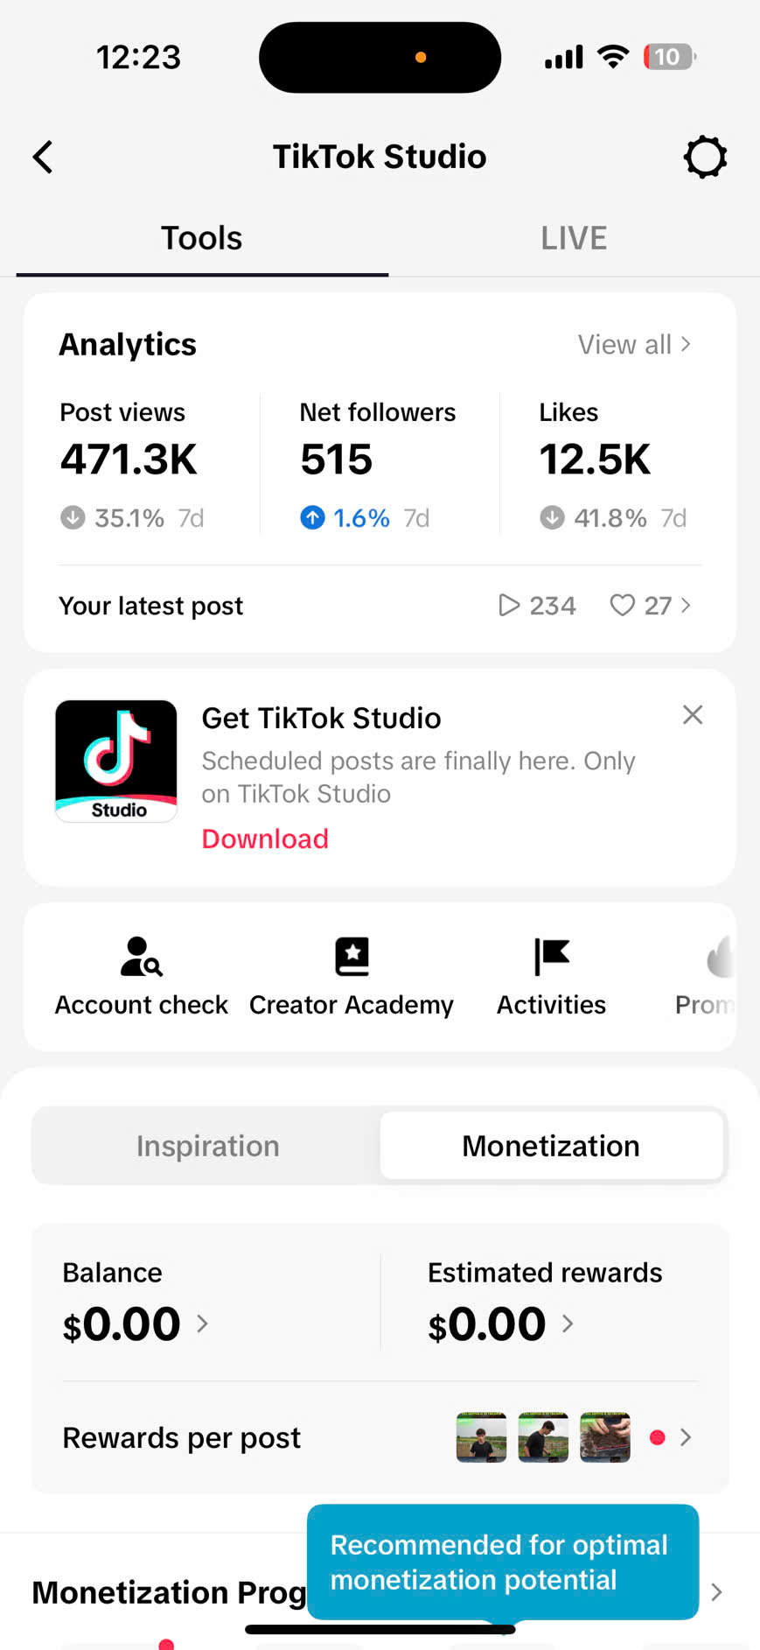
Task: Switch to the LIVE tab
Action: (573, 238)
